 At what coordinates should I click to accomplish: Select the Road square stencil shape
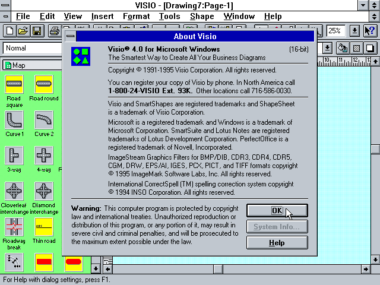coord(14,84)
